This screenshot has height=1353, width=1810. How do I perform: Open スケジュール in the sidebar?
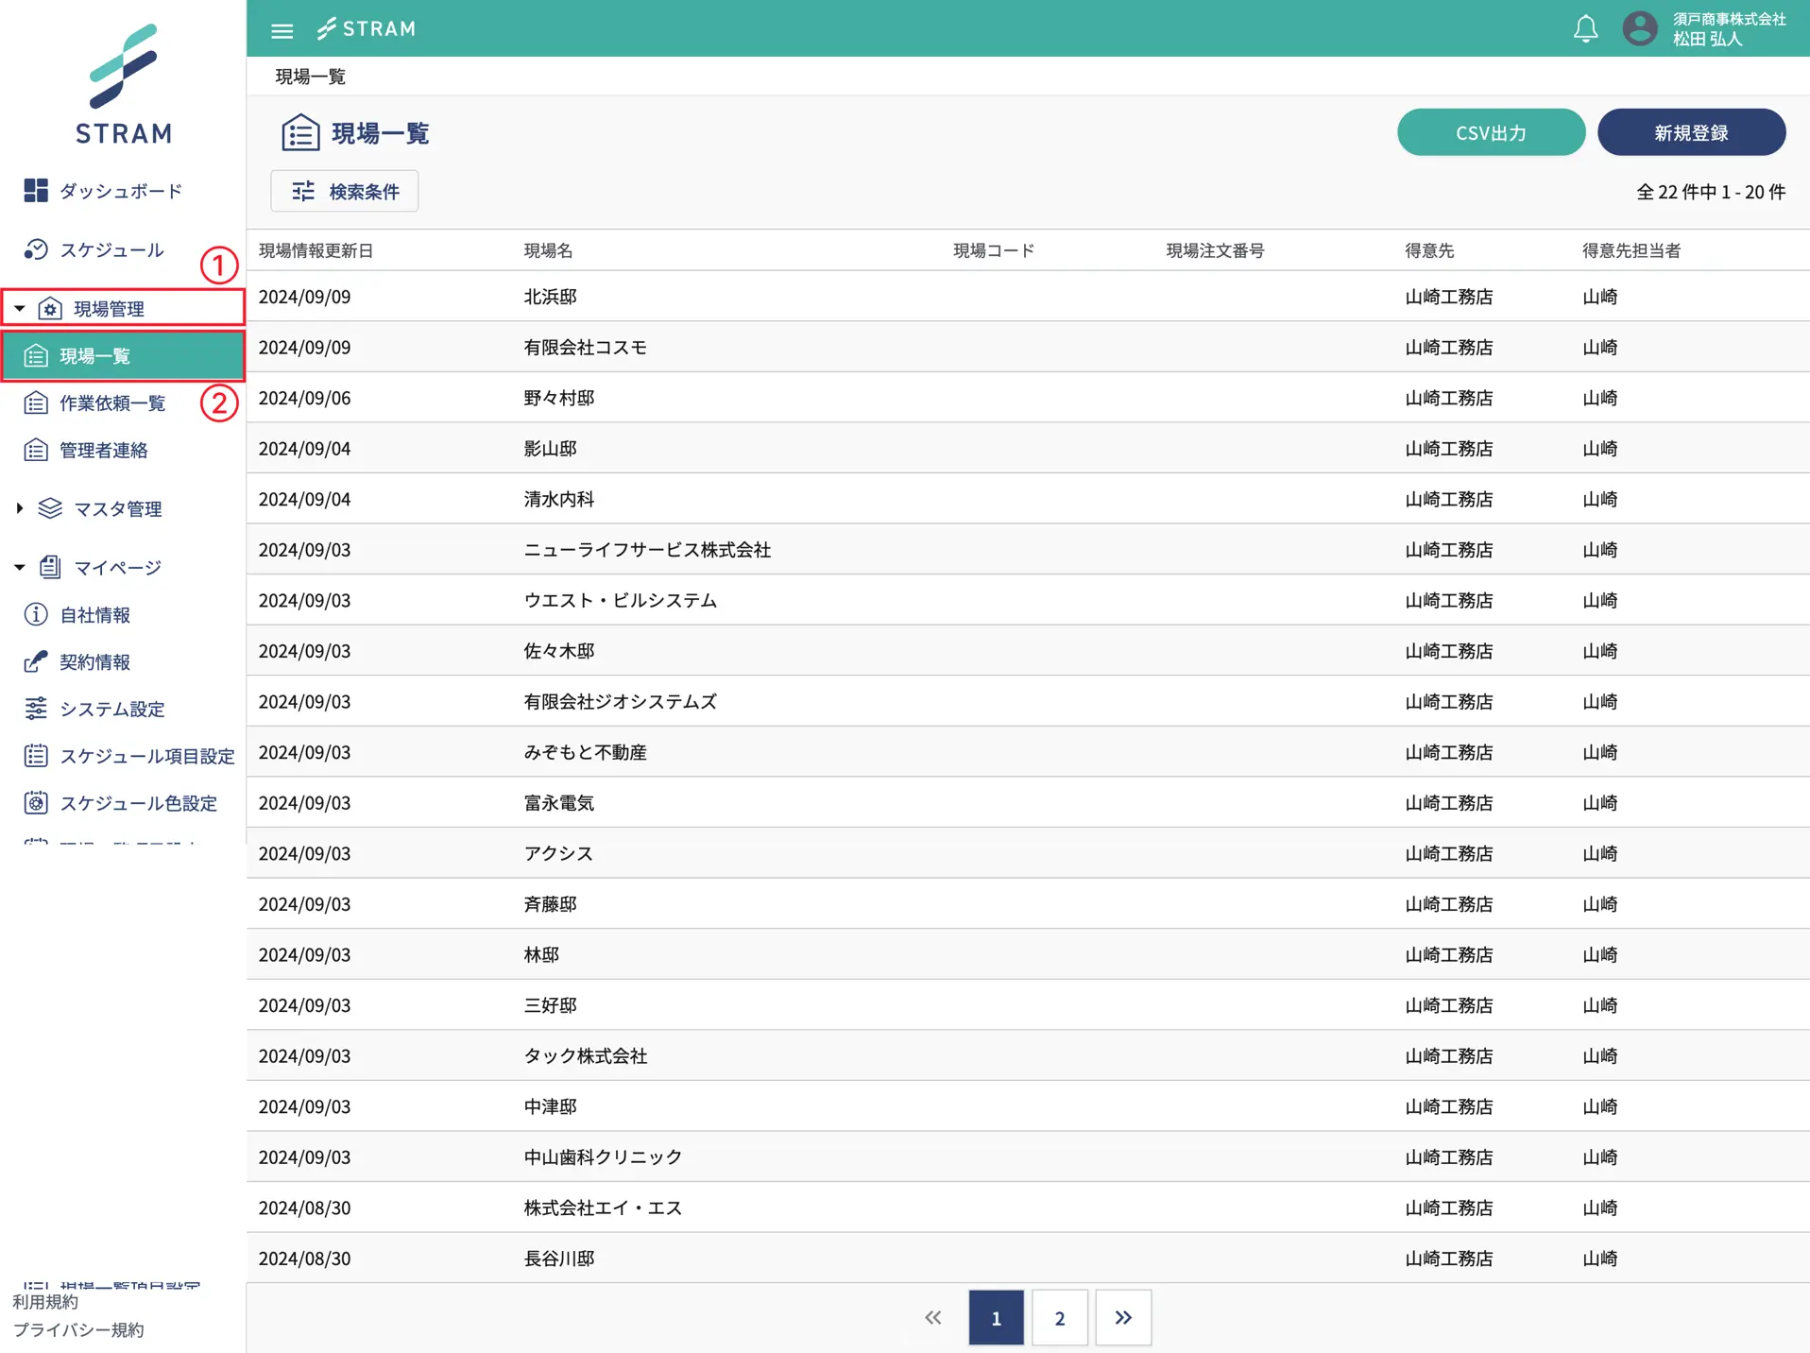[x=111, y=250]
